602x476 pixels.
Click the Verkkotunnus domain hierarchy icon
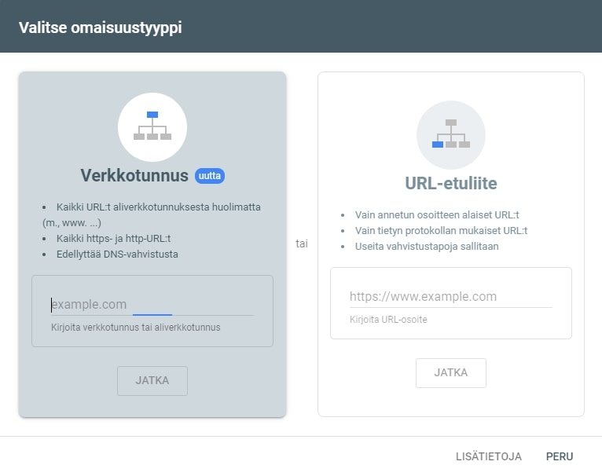pyautogui.click(x=152, y=126)
